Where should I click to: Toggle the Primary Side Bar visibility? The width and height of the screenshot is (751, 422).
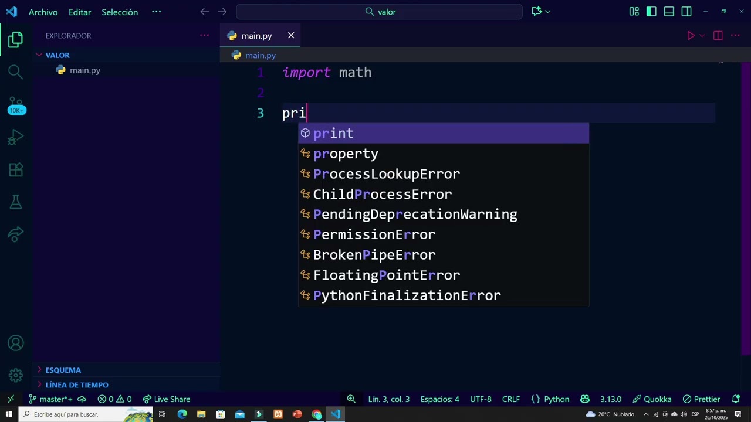click(x=651, y=12)
